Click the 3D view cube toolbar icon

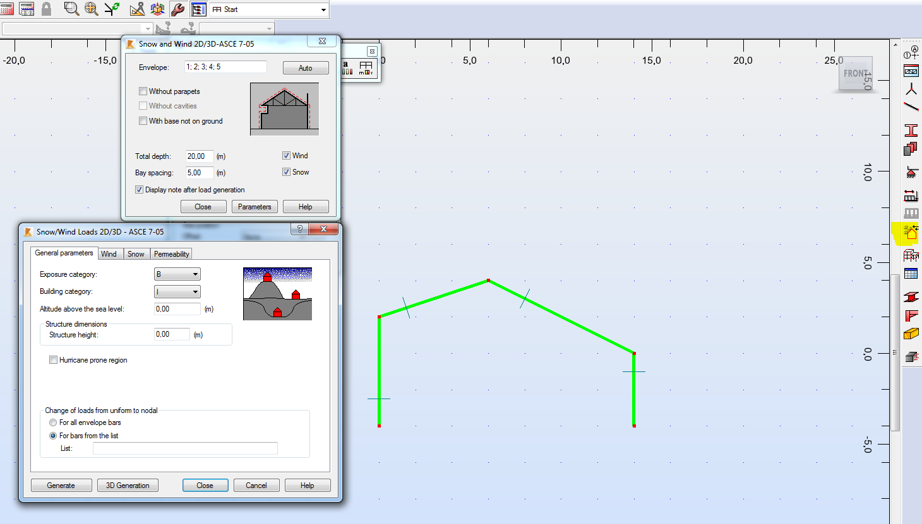[x=157, y=9]
